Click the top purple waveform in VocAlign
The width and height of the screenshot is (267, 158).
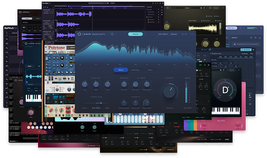click(74, 14)
